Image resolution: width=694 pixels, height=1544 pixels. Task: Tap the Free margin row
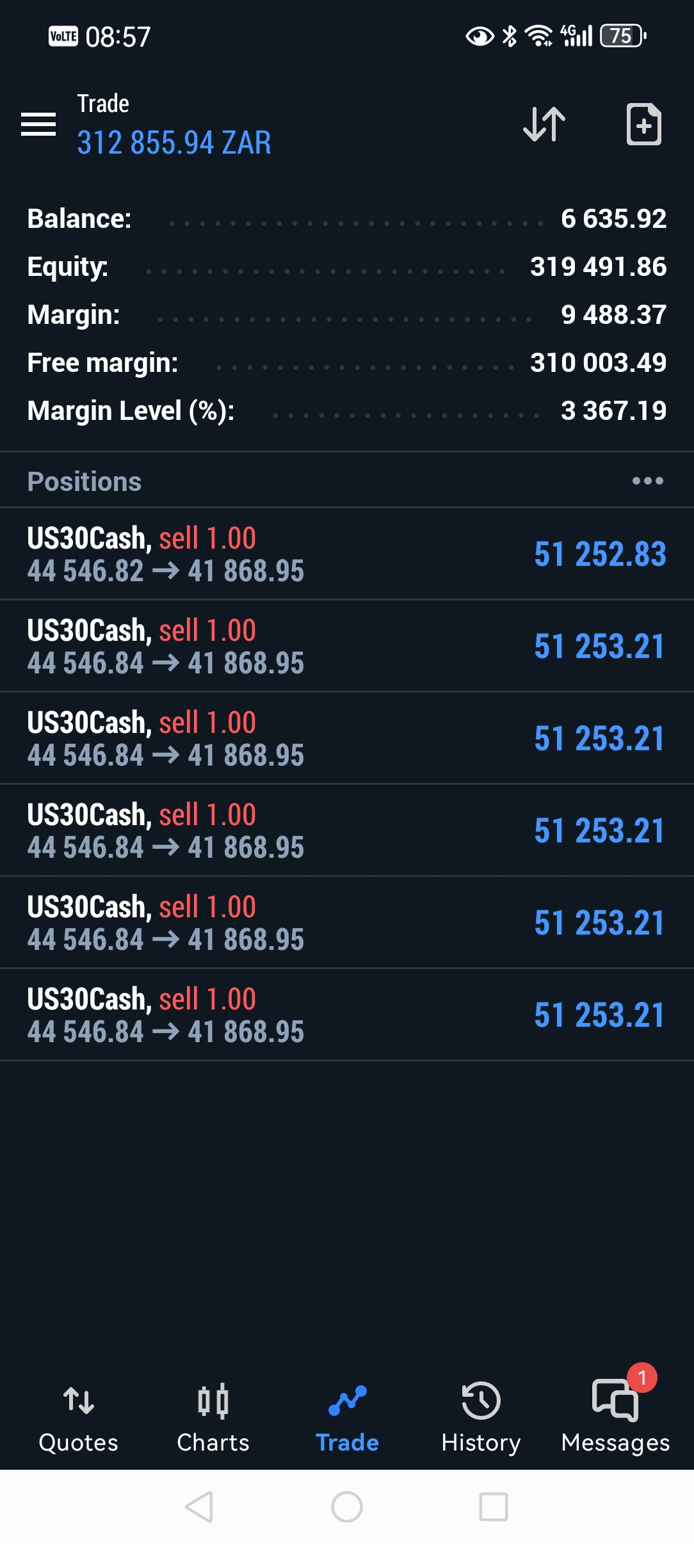[346, 363]
